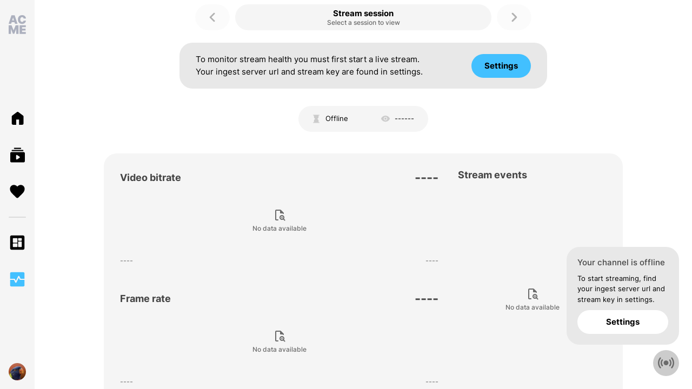Go to next stream session
This screenshot has width=692, height=389.
[x=514, y=17]
